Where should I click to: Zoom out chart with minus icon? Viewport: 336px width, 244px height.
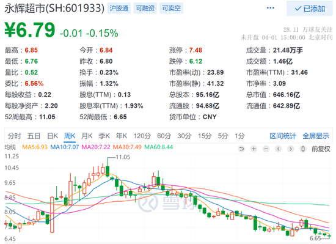tap(266, 149)
